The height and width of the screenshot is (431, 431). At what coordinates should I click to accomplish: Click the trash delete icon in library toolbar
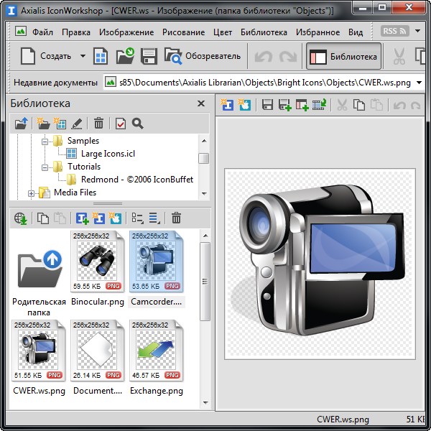(98, 124)
